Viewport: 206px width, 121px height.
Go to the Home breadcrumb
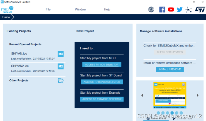click(6, 17)
